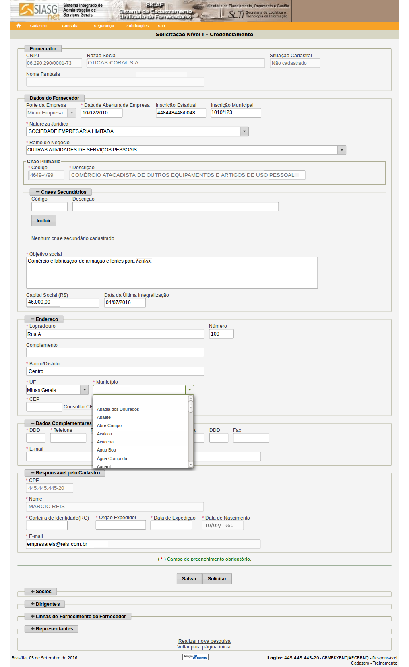Focus the Capital Social field
409x667 pixels.
pyautogui.click(x=62, y=302)
